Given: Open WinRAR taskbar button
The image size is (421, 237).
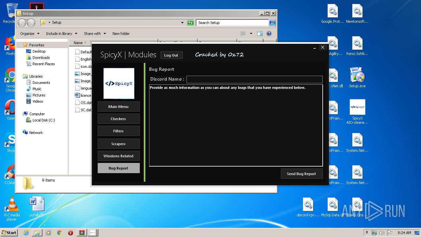Looking at the screenshot, I should tap(82, 233).
